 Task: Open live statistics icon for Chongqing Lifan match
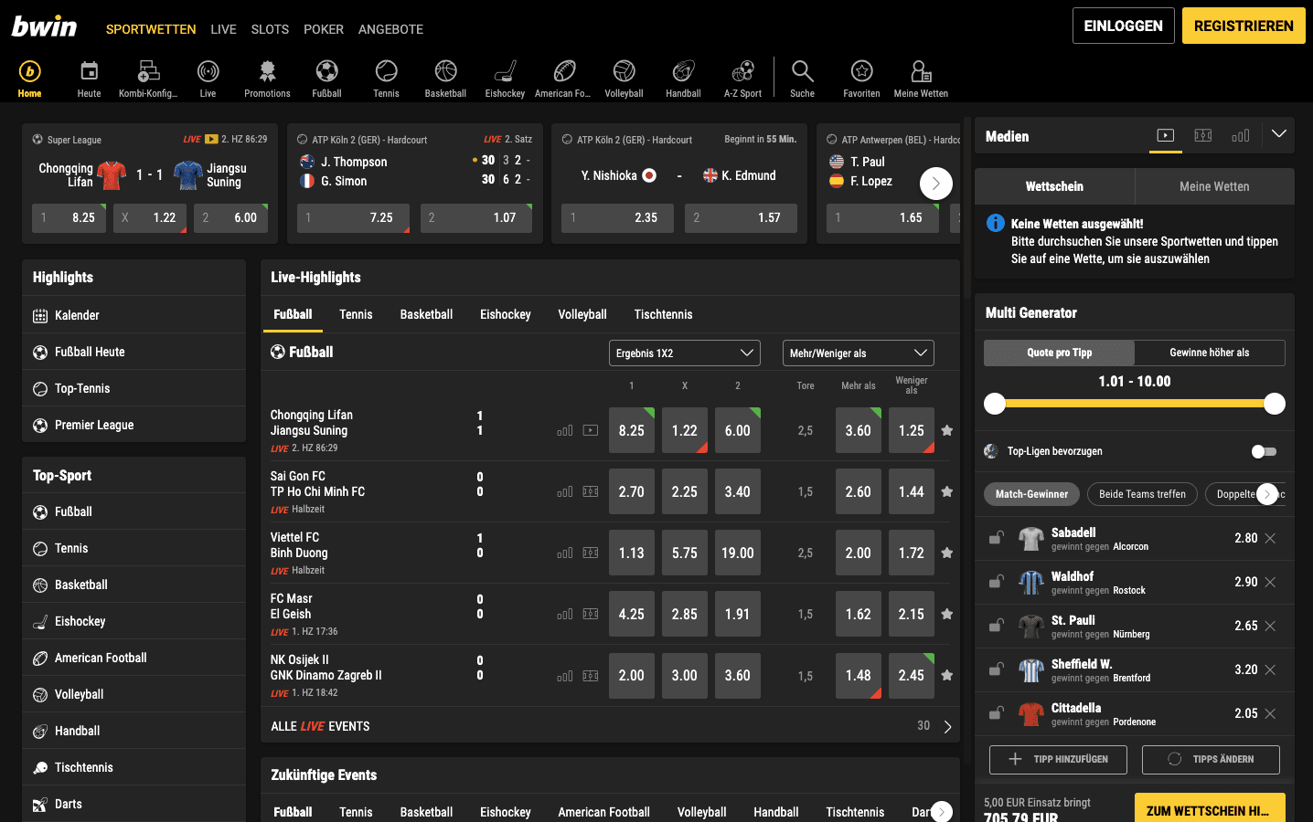(x=564, y=429)
